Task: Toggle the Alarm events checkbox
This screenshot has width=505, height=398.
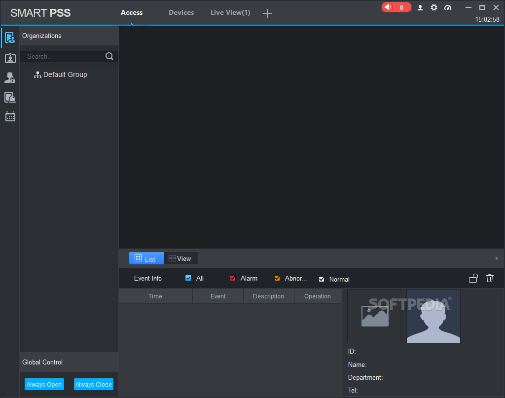Action: click(x=233, y=278)
